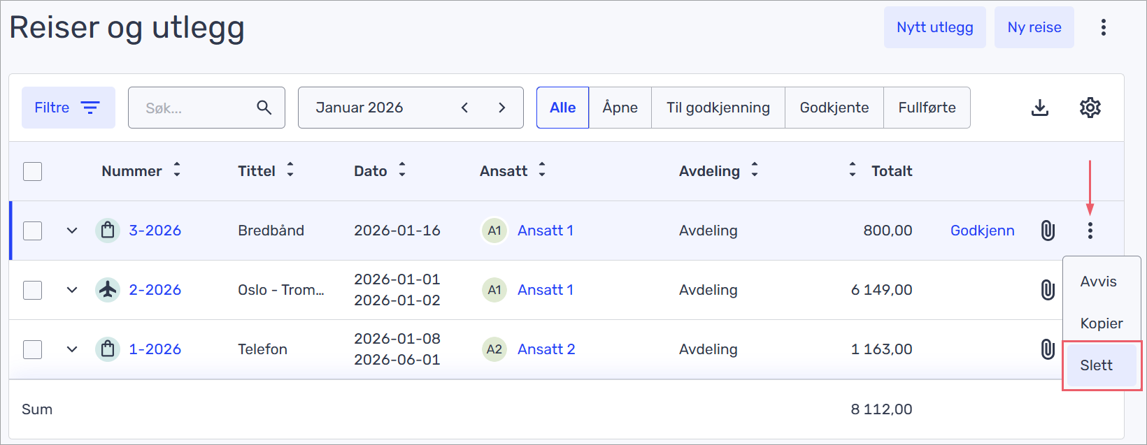Toggle select-all checkbox in table header
Viewport: 1147px width, 445px height.
click(33, 171)
